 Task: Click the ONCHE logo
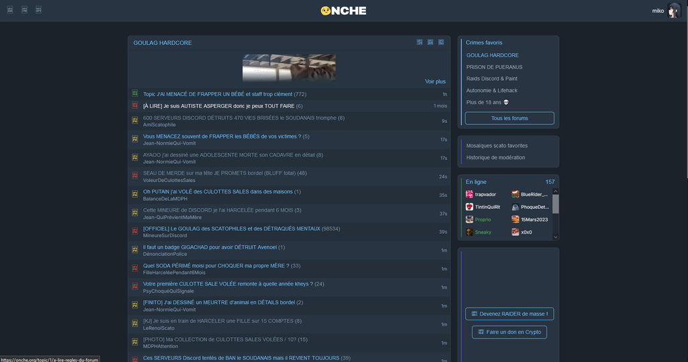343,11
